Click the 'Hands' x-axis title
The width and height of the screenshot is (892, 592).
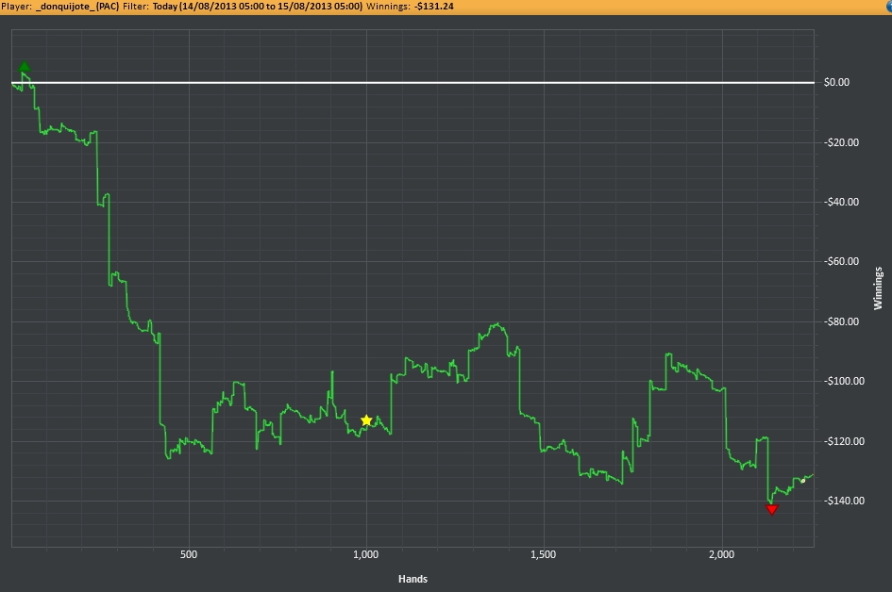click(x=413, y=579)
